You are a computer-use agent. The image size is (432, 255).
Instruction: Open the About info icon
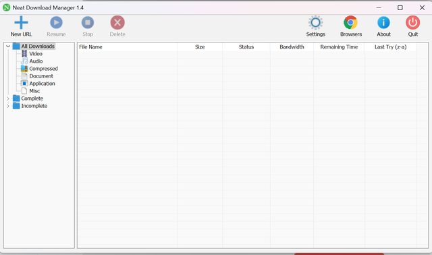pos(383,22)
